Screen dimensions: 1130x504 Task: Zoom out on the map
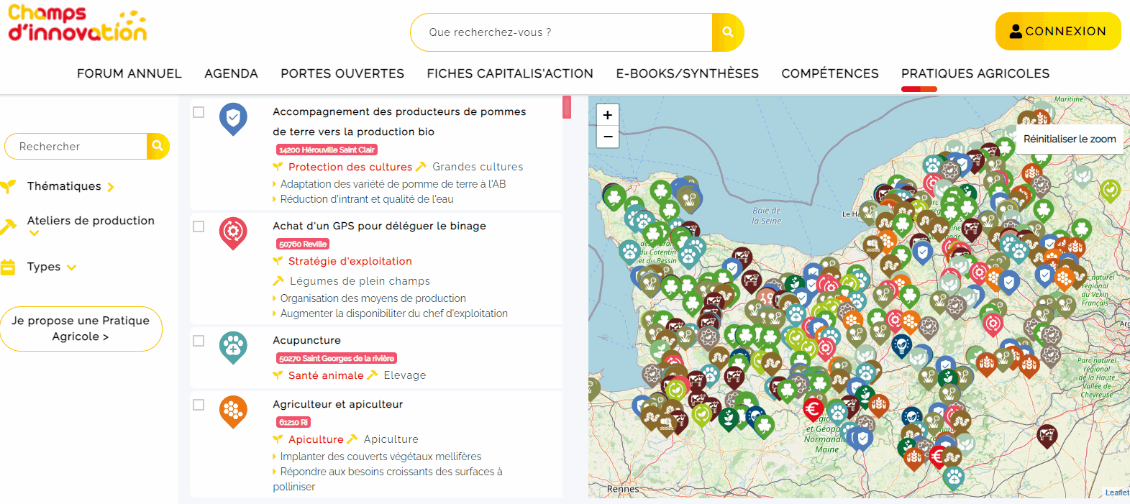pos(608,137)
